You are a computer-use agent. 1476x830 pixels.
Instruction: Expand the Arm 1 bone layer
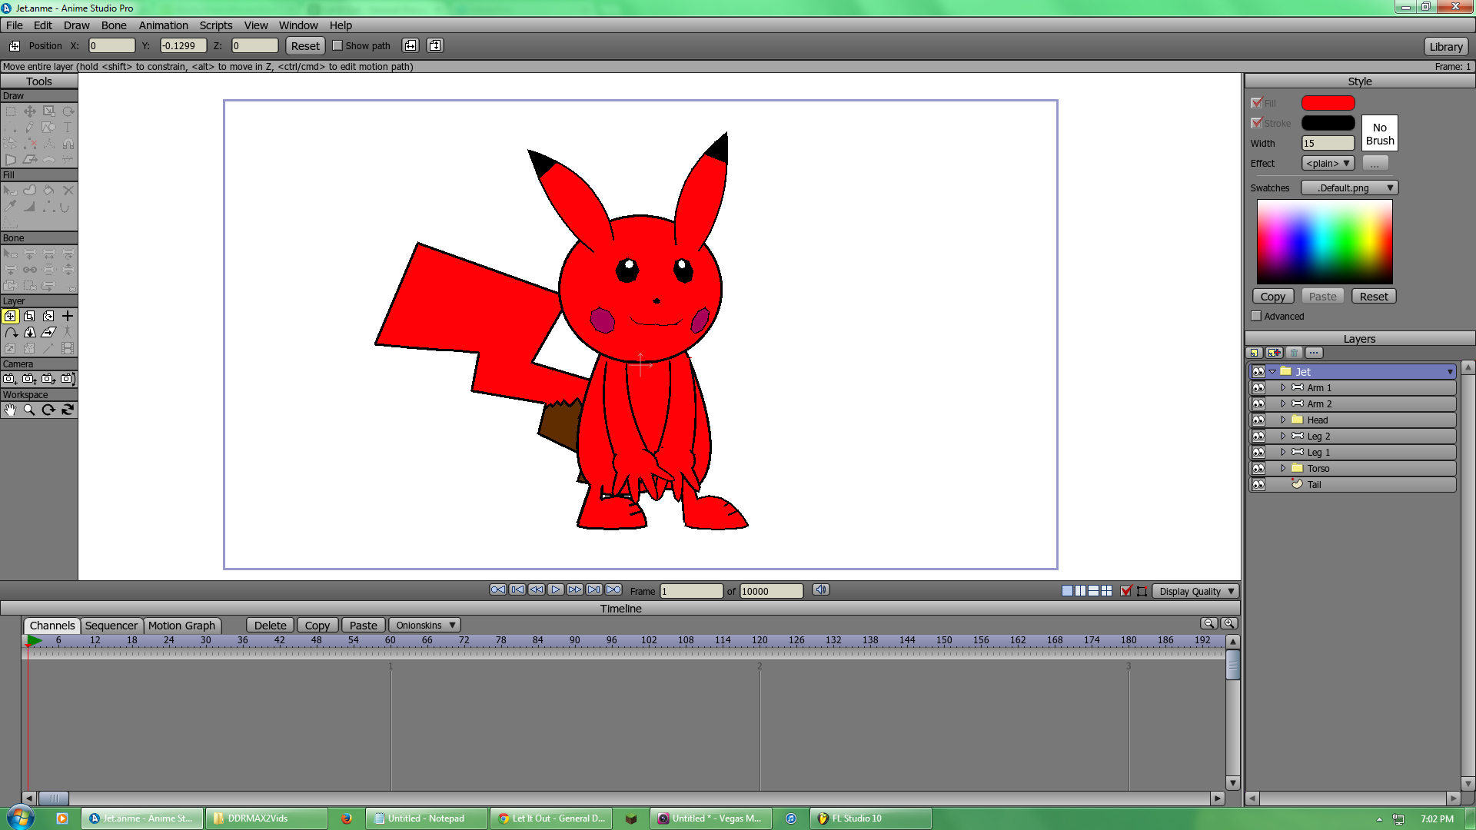pyautogui.click(x=1283, y=388)
